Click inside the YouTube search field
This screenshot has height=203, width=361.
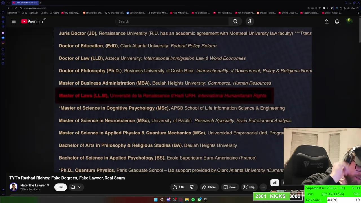172,21
